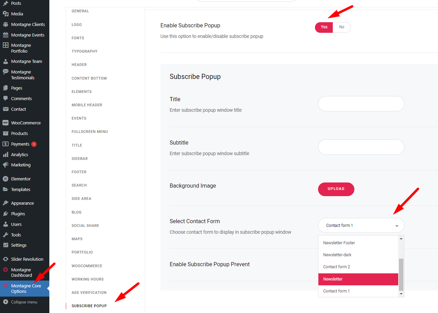Go to Working Hours options section
Image resolution: width=438 pixels, height=313 pixels.
click(88, 279)
